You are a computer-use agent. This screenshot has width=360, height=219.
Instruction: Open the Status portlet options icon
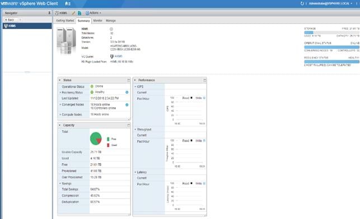click(x=129, y=80)
